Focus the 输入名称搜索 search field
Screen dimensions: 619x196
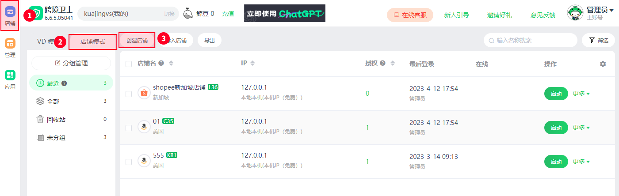531,40
